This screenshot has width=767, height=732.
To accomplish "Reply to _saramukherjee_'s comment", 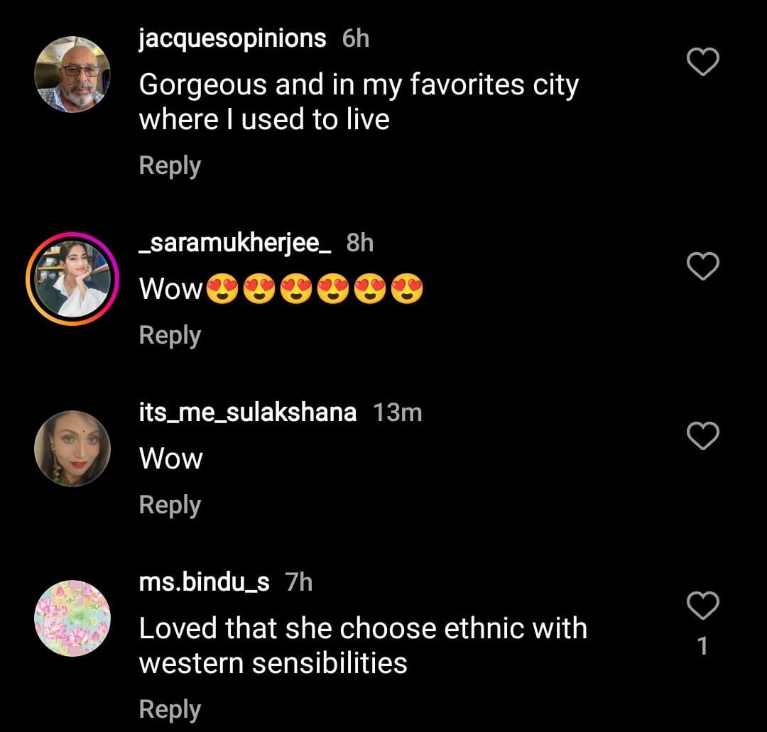I will (x=170, y=335).
